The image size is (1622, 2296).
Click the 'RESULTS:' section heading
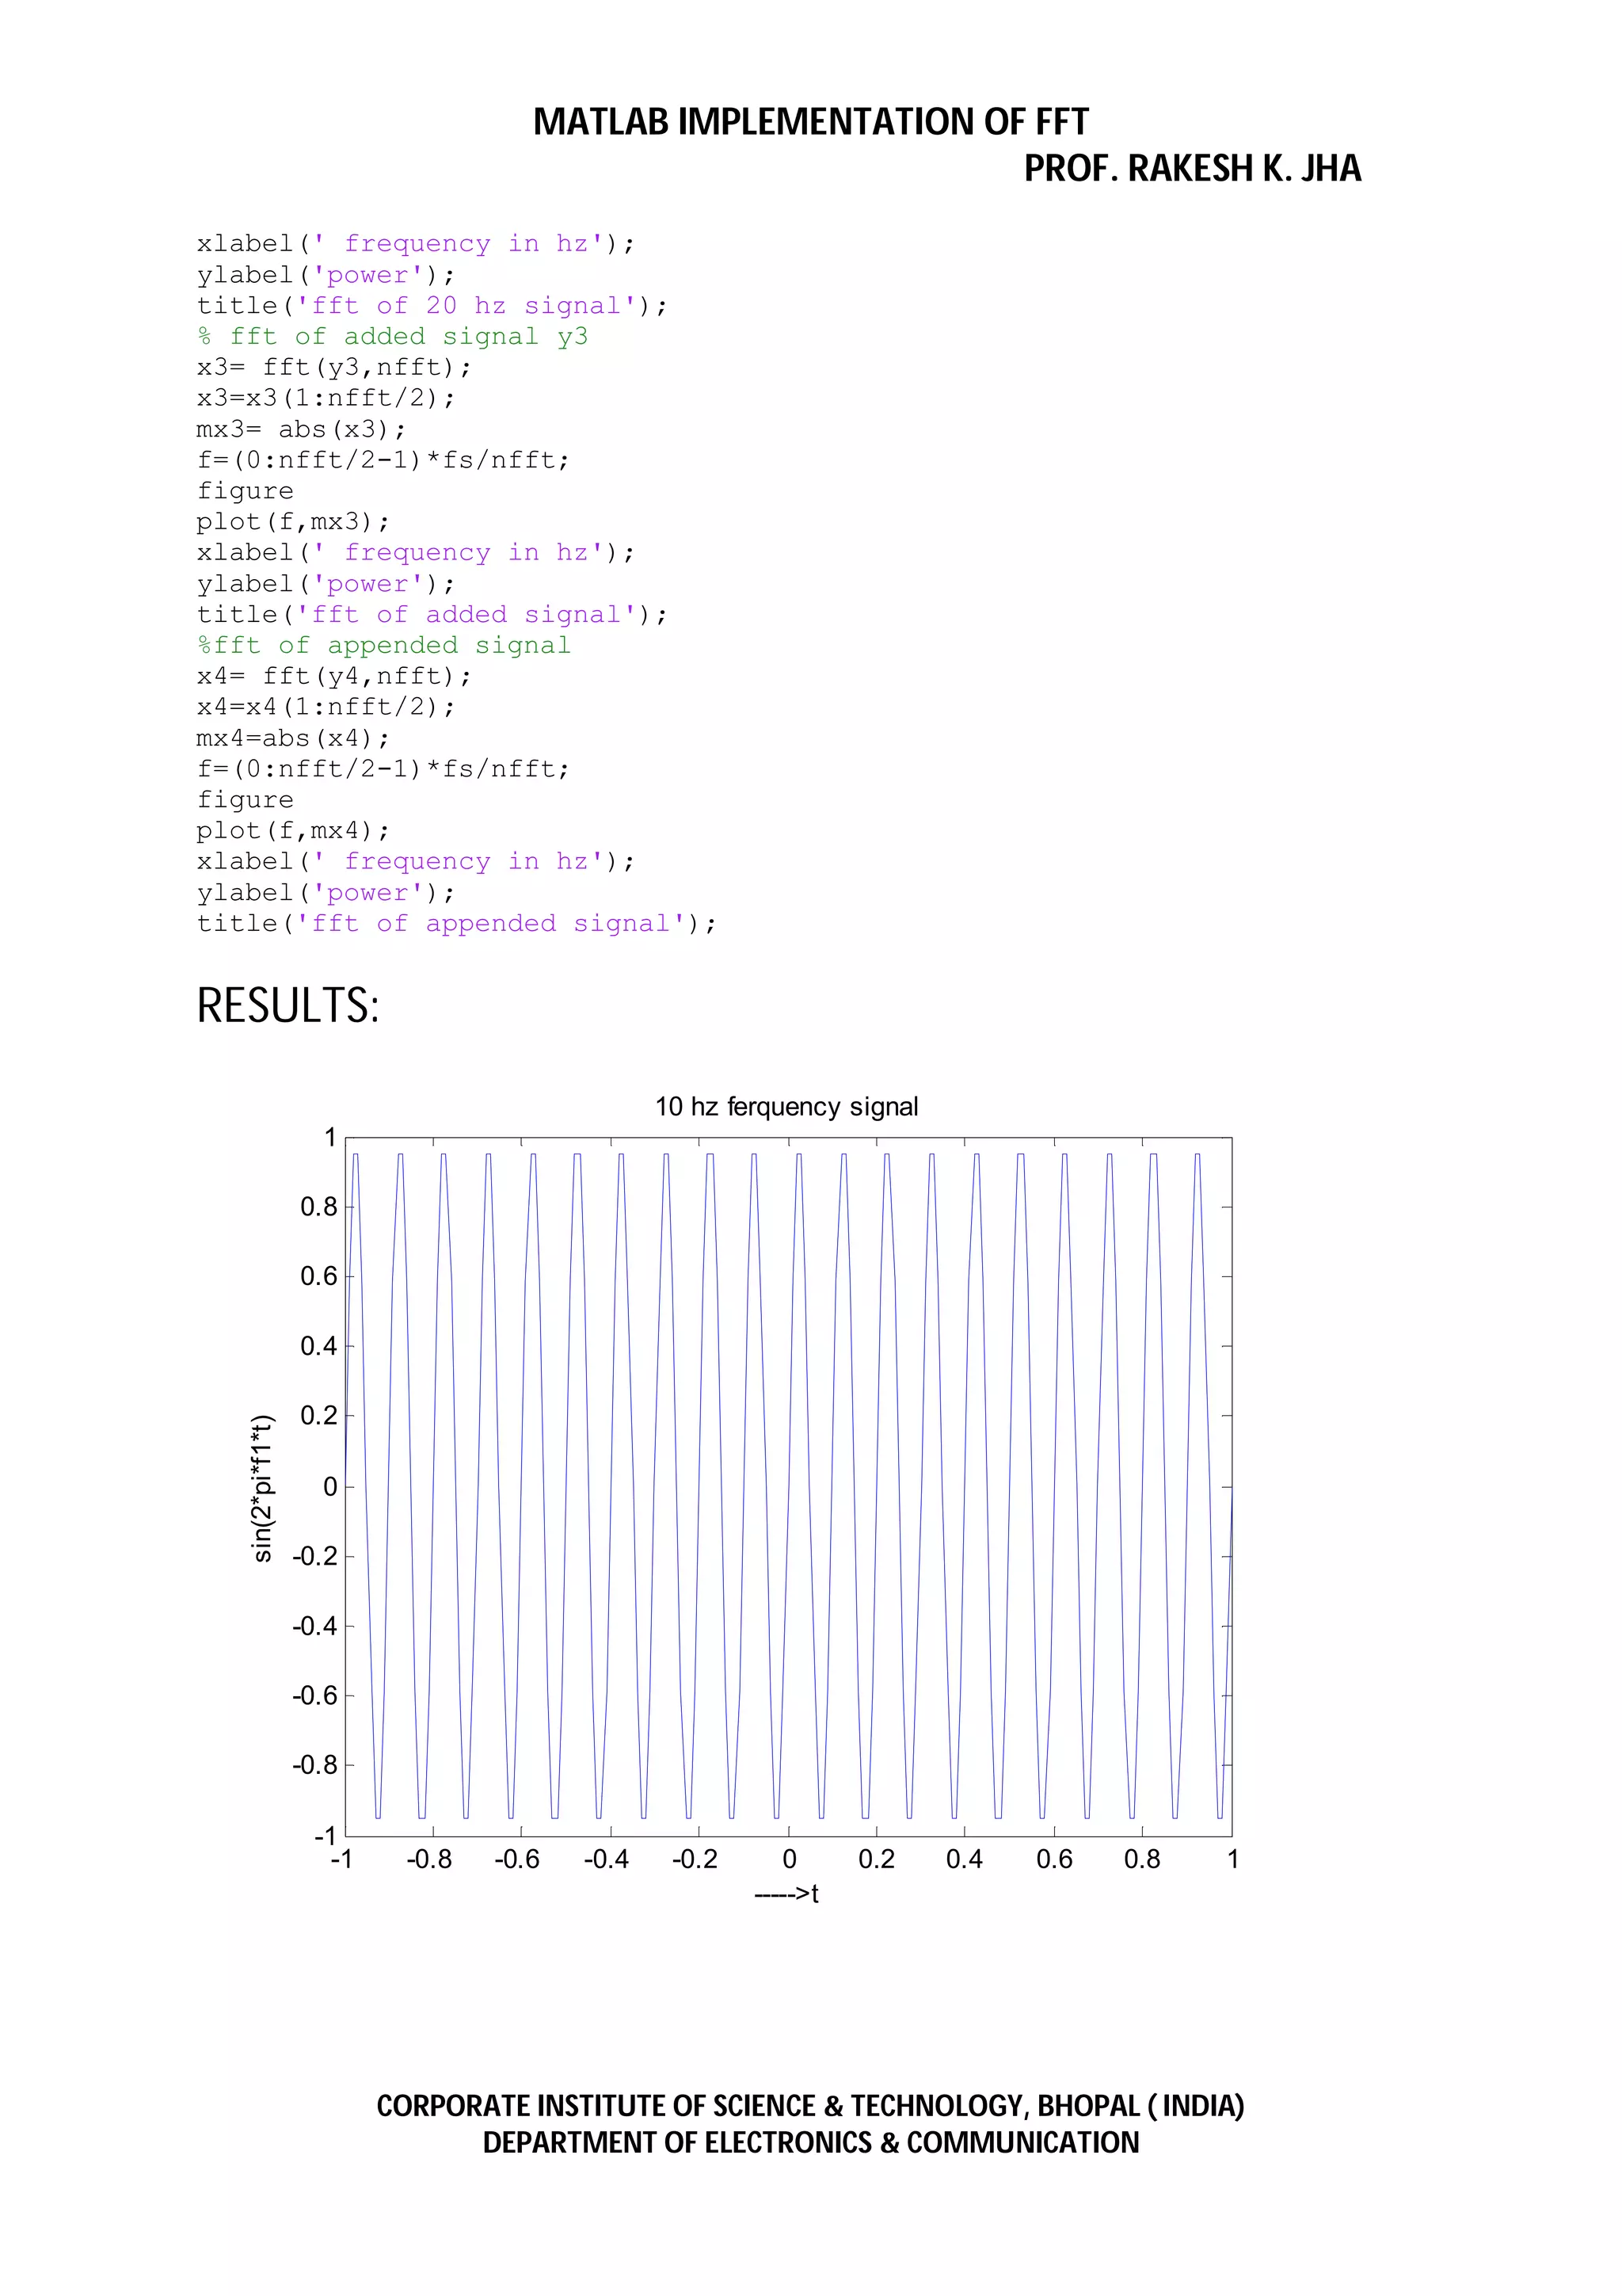tap(287, 1005)
